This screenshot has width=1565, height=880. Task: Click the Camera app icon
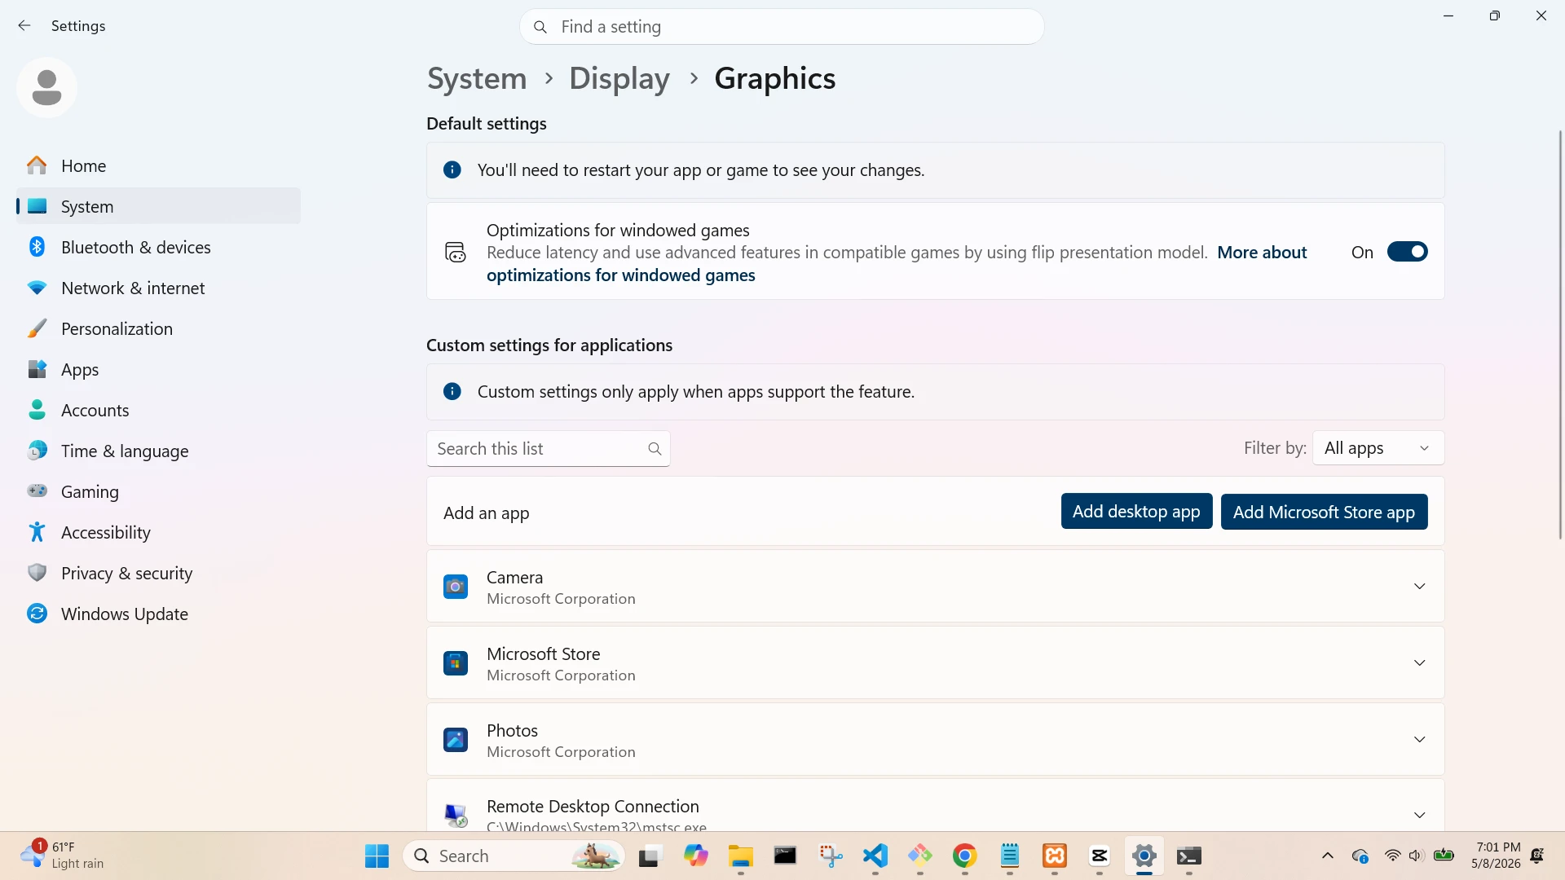(455, 587)
